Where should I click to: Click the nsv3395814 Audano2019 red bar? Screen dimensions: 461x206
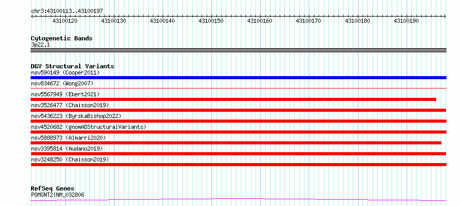238,154
